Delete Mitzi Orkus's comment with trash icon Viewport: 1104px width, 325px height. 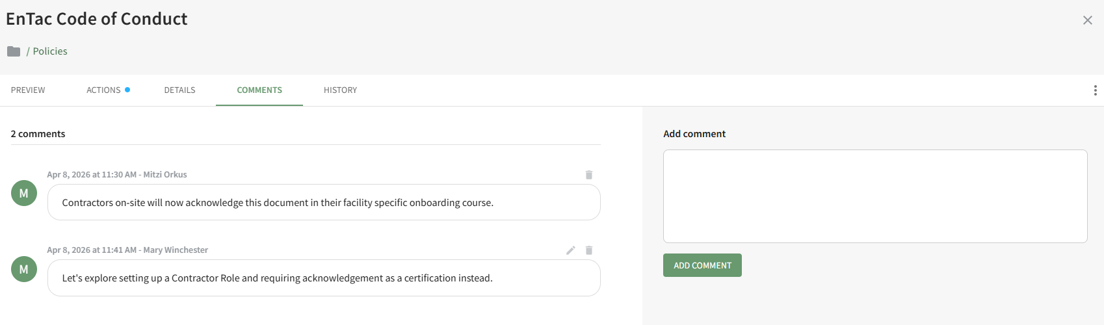(x=589, y=175)
